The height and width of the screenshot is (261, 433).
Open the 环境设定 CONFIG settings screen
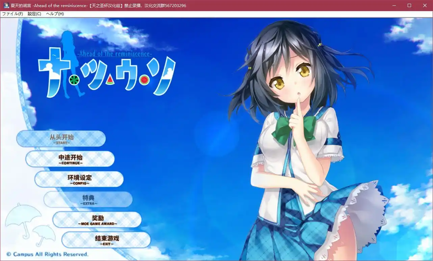coord(79,179)
